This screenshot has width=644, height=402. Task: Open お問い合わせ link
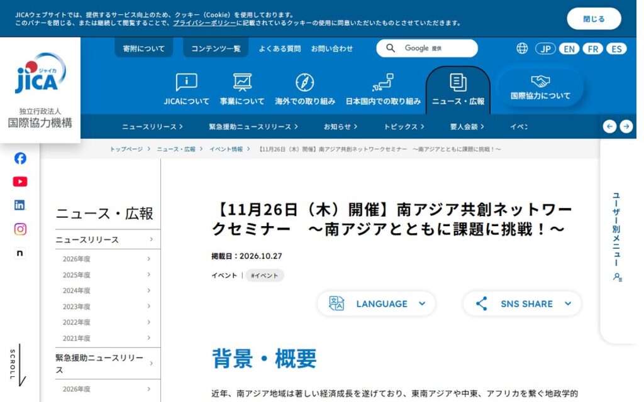(332, 48)
